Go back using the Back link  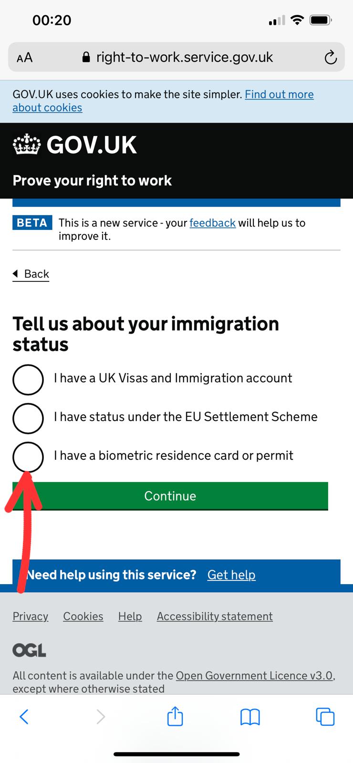pyautogui.click(x=31, y=274)
